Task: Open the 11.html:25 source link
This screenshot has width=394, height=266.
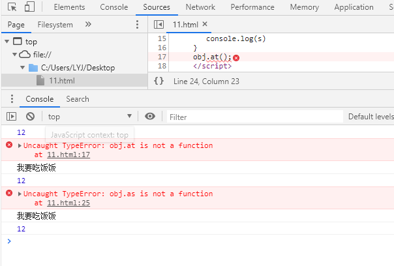Action: pyautogui.click(x=68, y=203)
